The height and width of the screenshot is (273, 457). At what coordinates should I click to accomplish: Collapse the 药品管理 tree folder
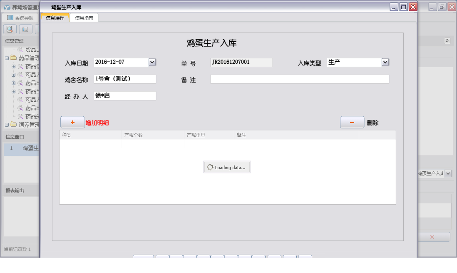click(x=7, y=58)
